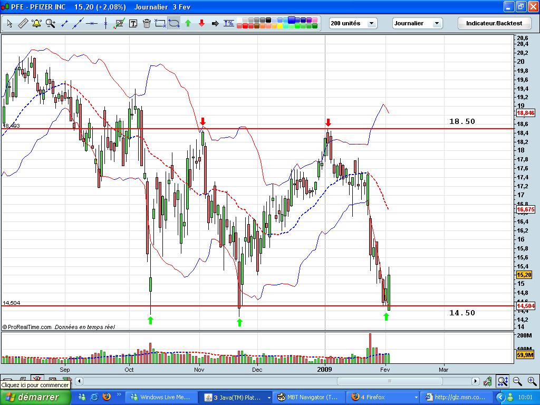Toggle the ellipse drawing tool
This screenshot has width=540, height=405.
coord(174,23)
